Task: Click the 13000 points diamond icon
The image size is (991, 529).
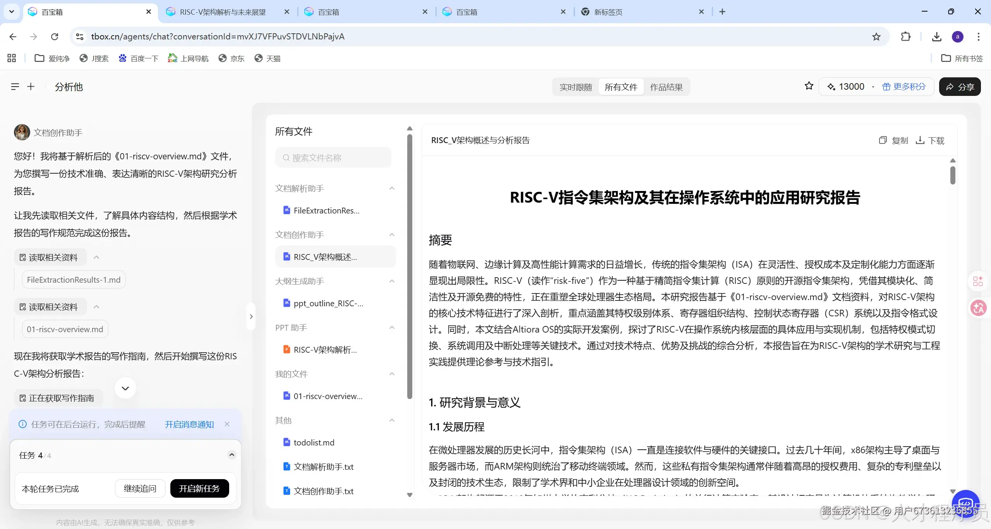Action: (x=832, y=87)
